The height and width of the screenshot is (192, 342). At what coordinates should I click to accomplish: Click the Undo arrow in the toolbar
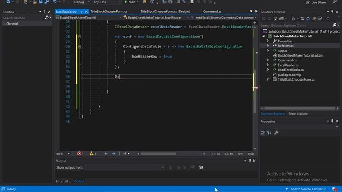(x=55, y=2)
